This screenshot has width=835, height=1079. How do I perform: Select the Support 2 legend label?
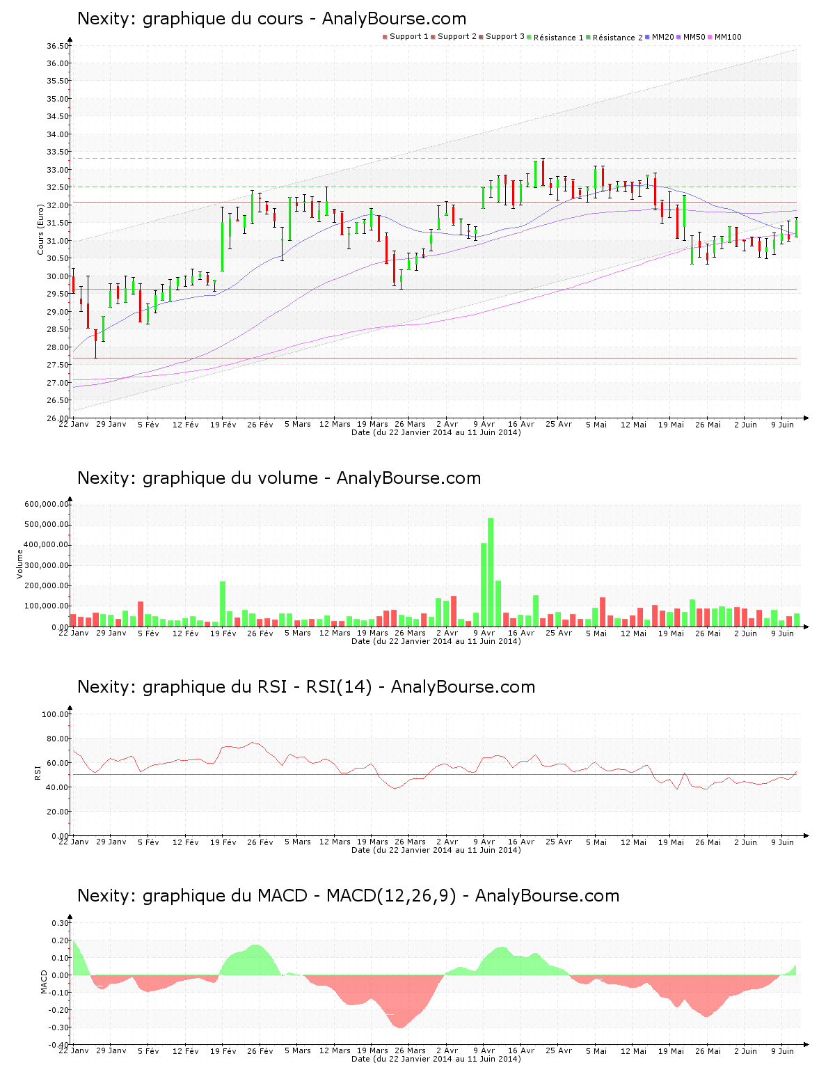click(x=457, y=37)
